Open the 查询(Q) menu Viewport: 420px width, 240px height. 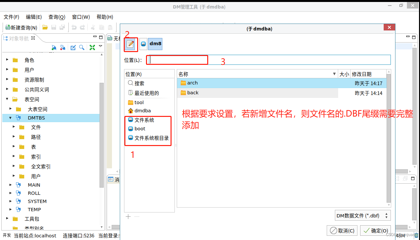57,17
